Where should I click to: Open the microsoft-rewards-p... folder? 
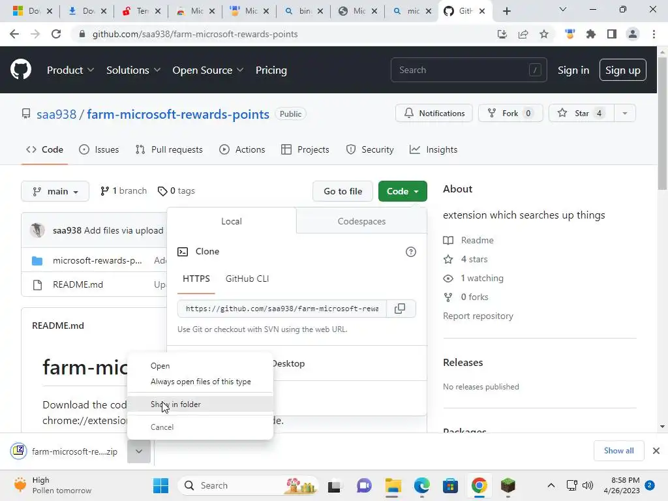tap(97, 260)
